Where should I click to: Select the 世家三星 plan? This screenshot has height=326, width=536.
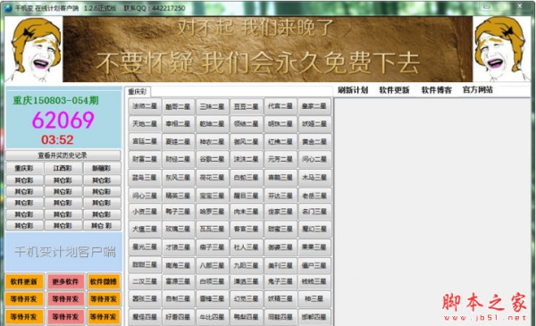point(281,212)
